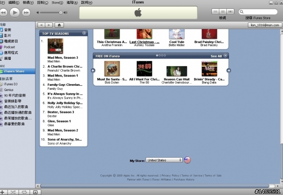Open the My Store country dropdown
Viewport: 283px width, 195px height.
pyautogui.click(x=164, y=160)
